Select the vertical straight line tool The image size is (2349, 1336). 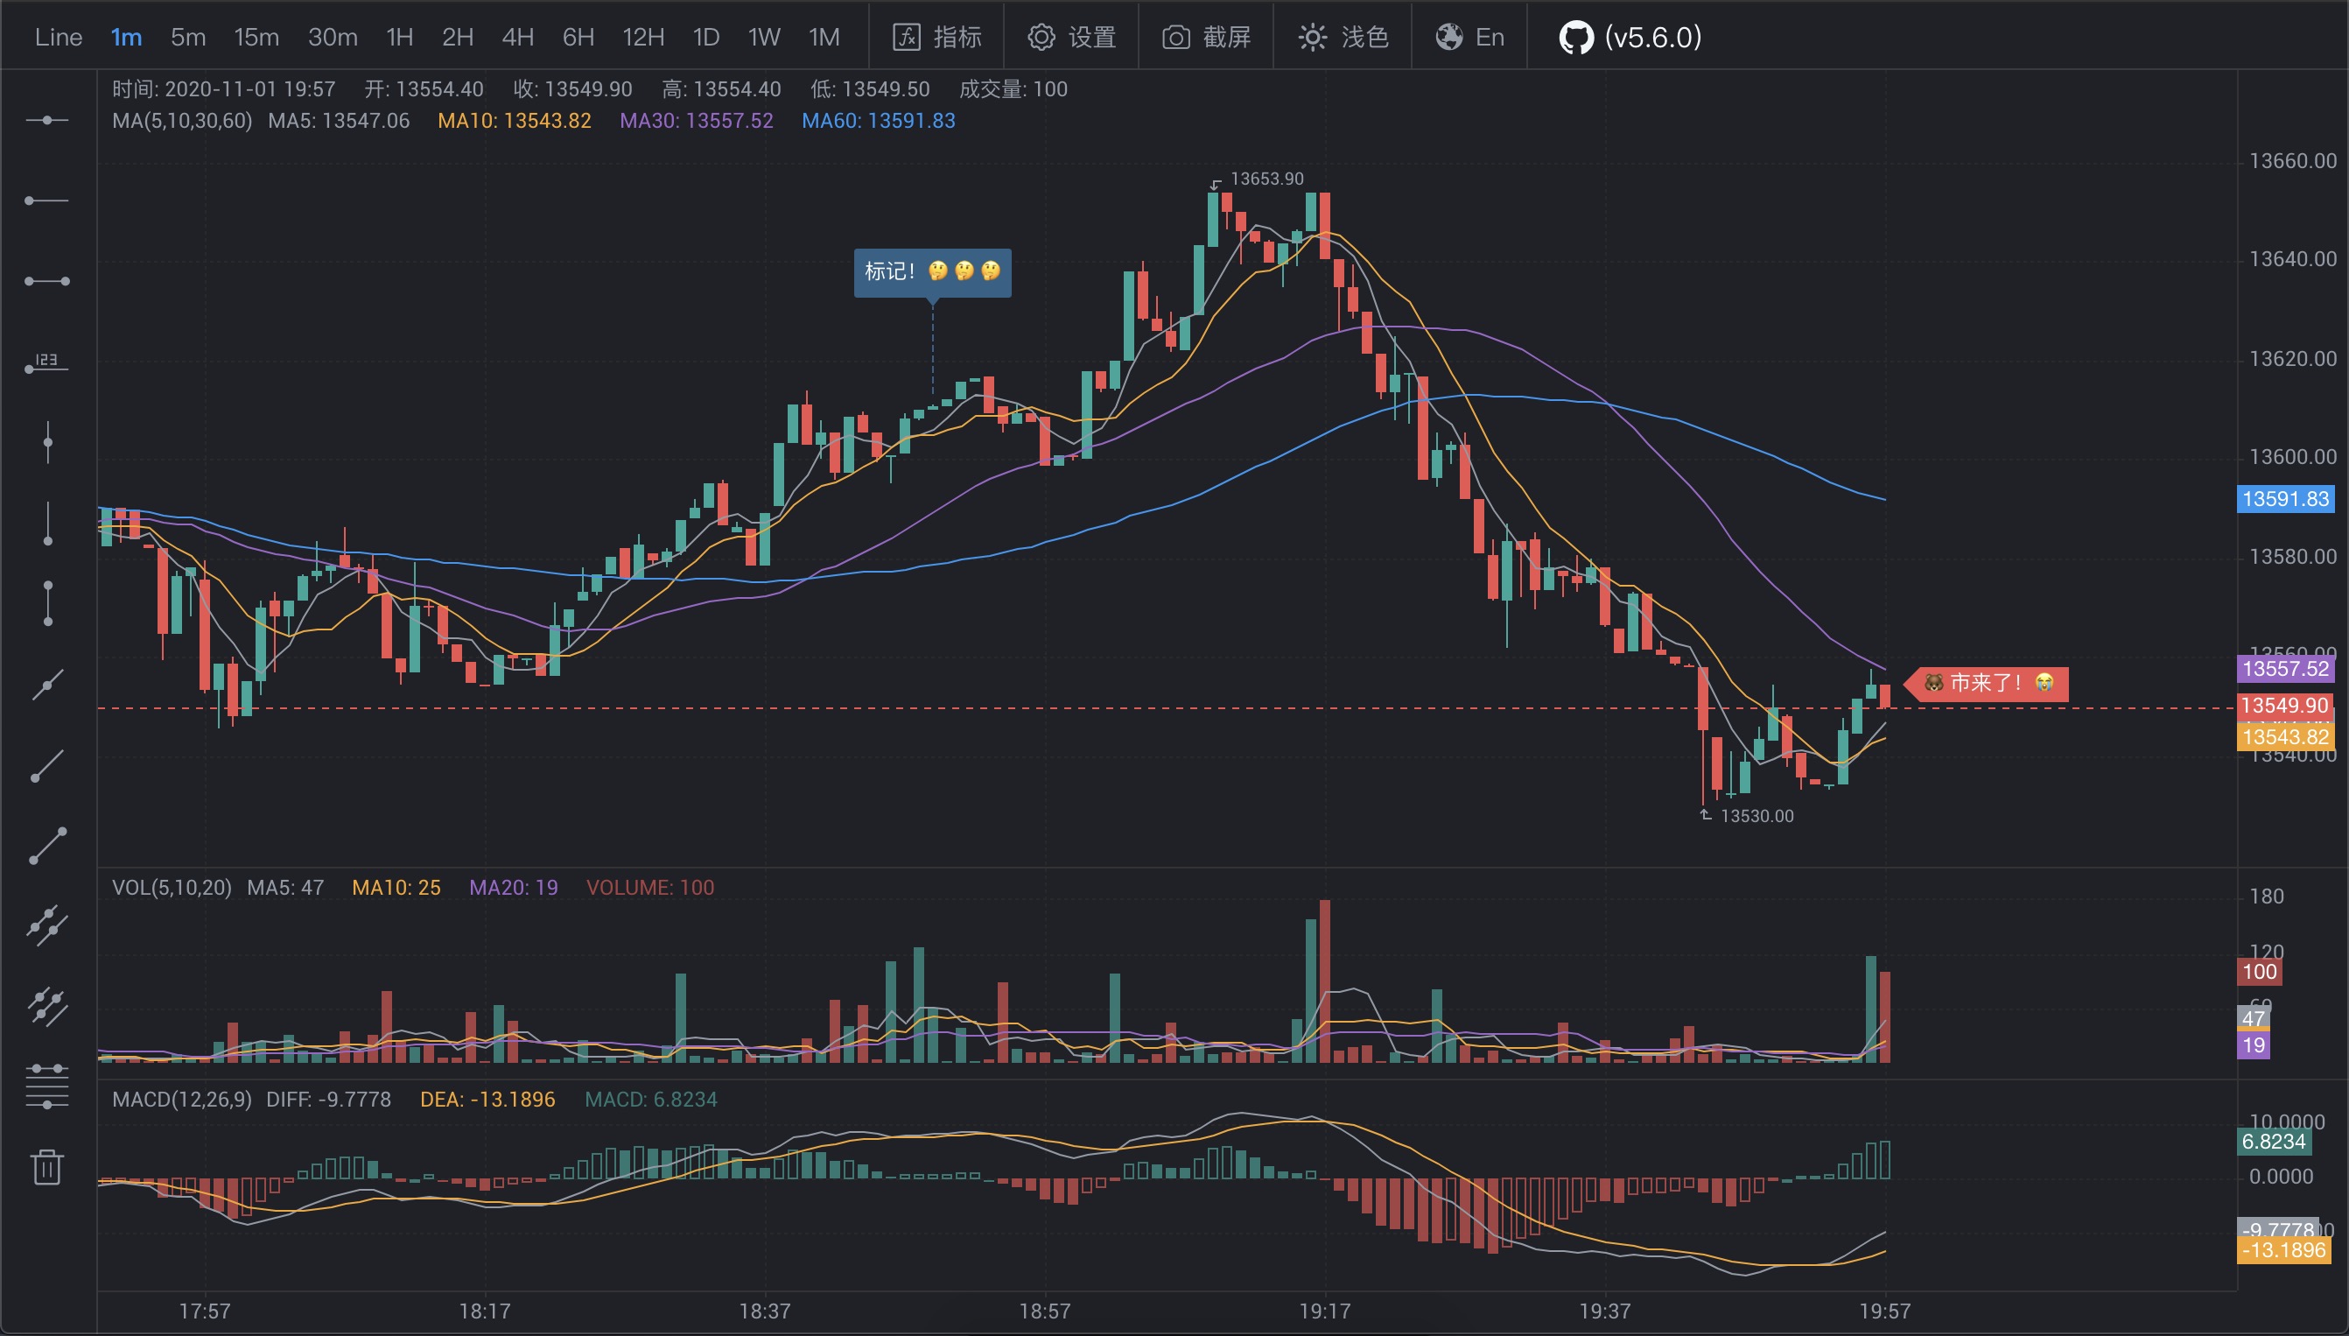tap(46, 443)
